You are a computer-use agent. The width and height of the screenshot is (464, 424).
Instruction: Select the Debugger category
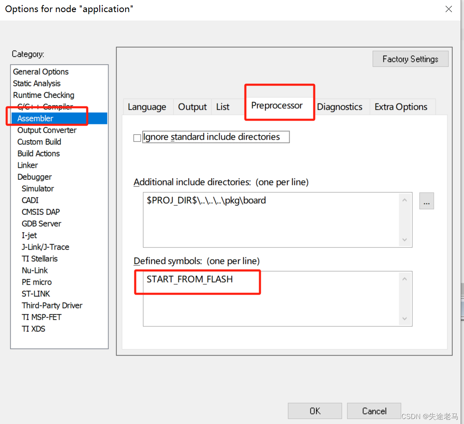click(x=34, y=177)
